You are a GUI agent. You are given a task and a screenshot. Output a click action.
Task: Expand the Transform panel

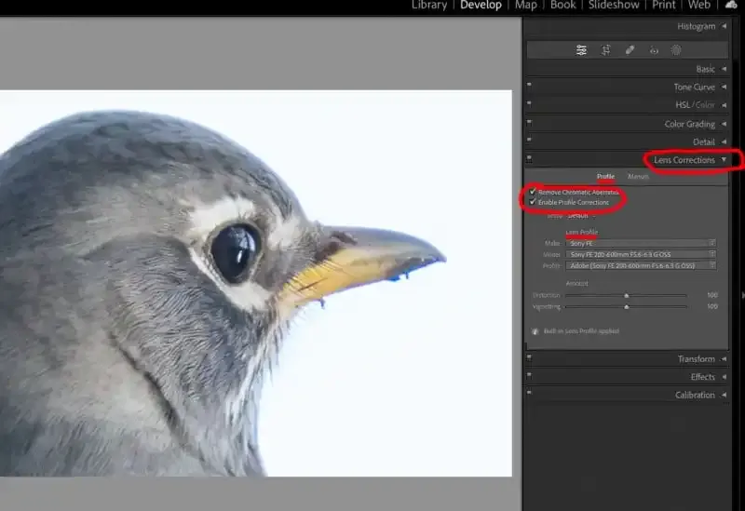pyautogui.click(x=696, y=359)
